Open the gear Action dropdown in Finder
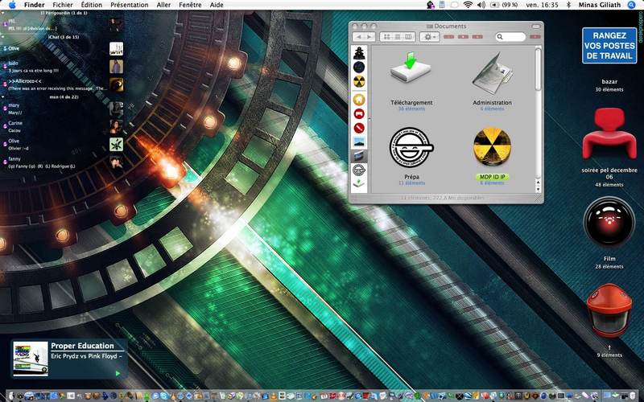The width and height of the screenshot is (644, 402). (430, 37)
